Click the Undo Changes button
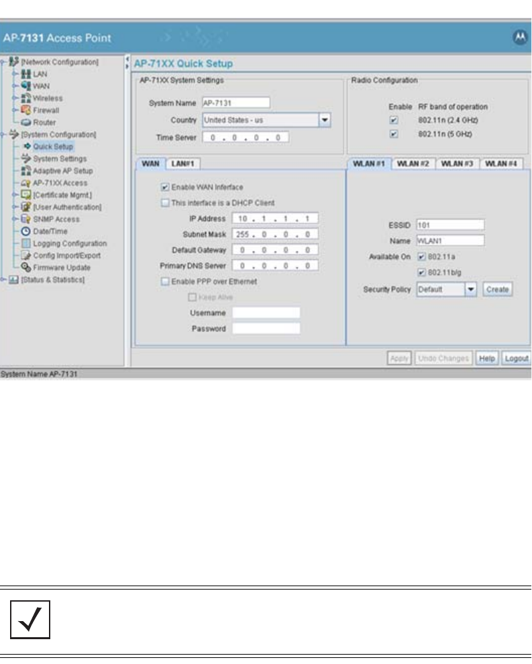 [x=443, y=358]
